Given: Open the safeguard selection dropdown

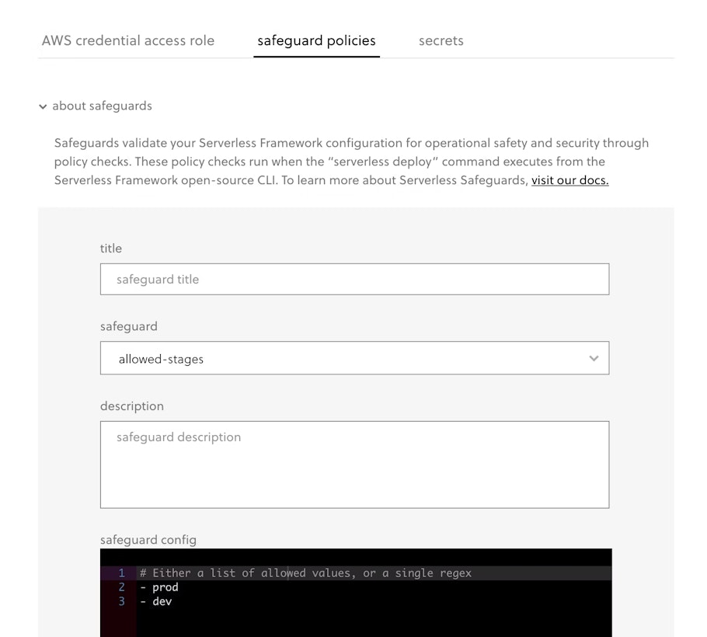Looking at the screenshot, I should pyautogui.click(x=354, y=358).
